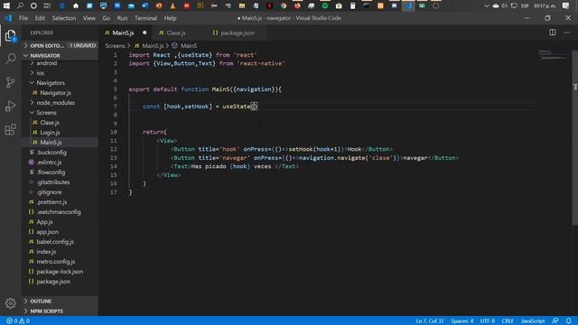Change language mode JavaScript

pyautogui.click(x=533, y=321)
